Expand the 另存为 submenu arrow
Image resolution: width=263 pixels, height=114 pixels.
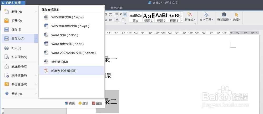pyautogui.click(x=36, y=38)
